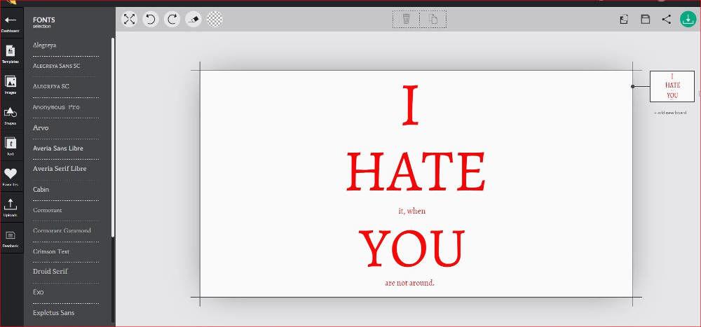Image resolution: width=701 pixels, height=327 pixels.
Task: Click the font list scrollbar
Action: 113,137
